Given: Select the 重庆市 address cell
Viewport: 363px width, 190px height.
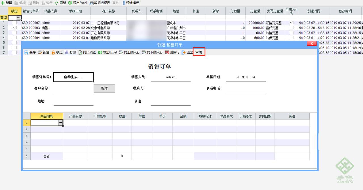Looking at the screenshot, I should (176, 23).
